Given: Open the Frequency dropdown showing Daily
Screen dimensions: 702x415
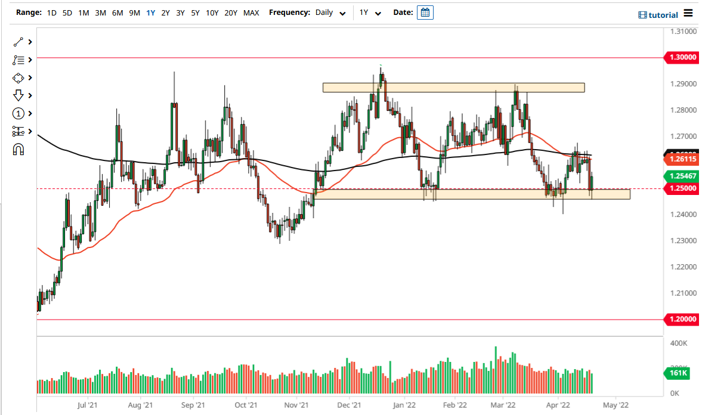Looking at the screenshot, I should pyautogui.click(x=330, y=13).
